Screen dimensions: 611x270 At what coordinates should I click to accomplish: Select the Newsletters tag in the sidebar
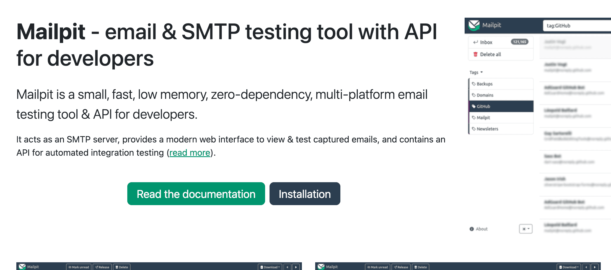tap(487, 129)
